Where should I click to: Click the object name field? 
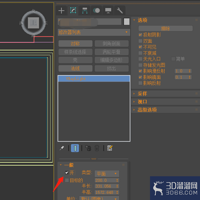click(x=89, y=22)
